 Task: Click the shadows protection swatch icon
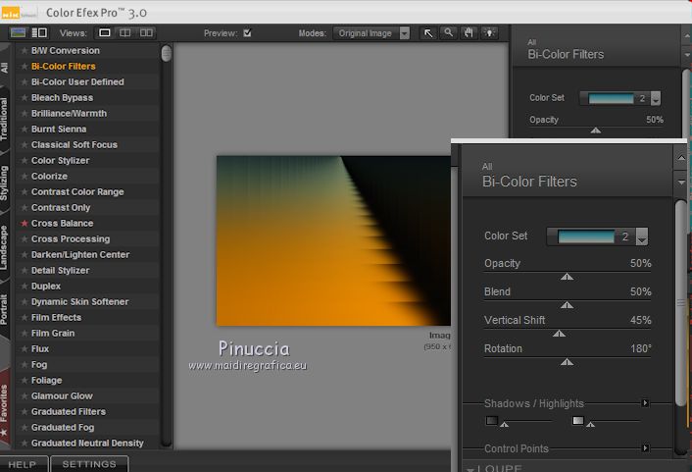pos(492,420)
